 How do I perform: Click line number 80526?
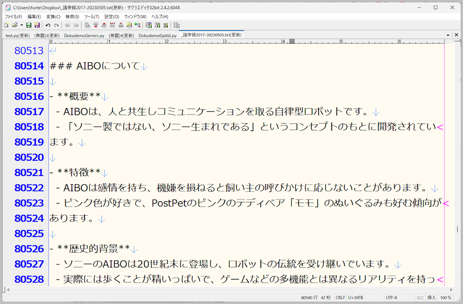(29, 248)
